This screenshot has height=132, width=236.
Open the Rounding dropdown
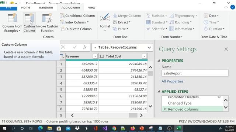tap(180, 22)
